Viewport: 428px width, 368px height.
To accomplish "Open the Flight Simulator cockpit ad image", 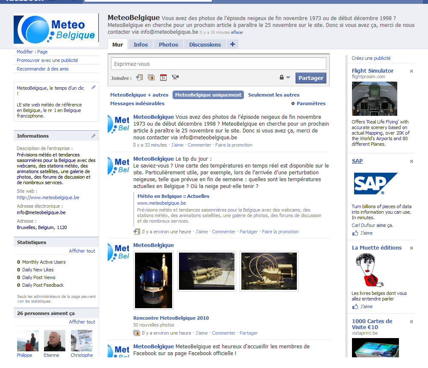I will (x=375, y=99).
